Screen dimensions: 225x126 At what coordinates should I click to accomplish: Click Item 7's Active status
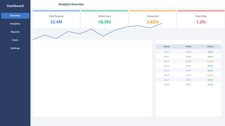point(210,80)
